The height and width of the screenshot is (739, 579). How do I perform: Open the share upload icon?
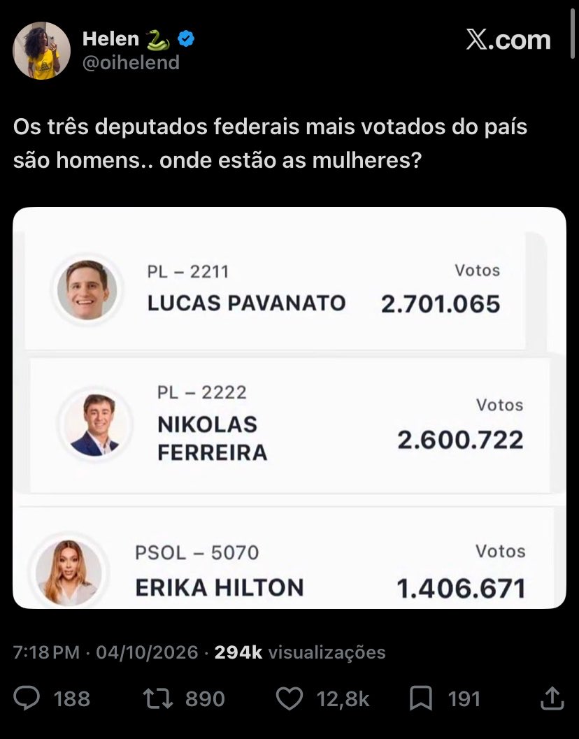pos(552,698)
